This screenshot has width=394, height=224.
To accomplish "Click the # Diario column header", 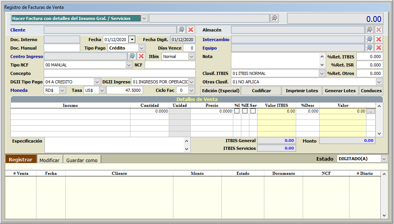I will coord(365,173).
